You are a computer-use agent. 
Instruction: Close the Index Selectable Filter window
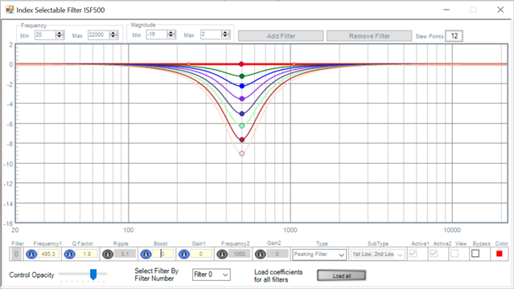pos(500,10)
